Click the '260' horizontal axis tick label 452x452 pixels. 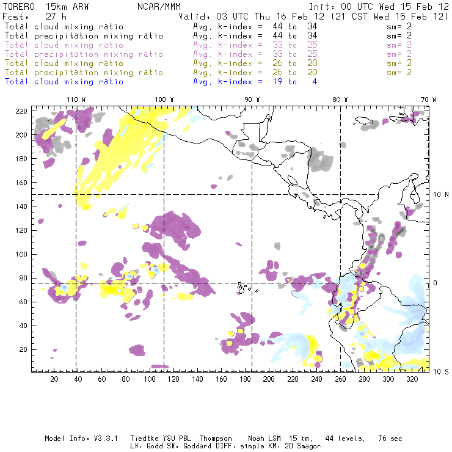(340, 379)
